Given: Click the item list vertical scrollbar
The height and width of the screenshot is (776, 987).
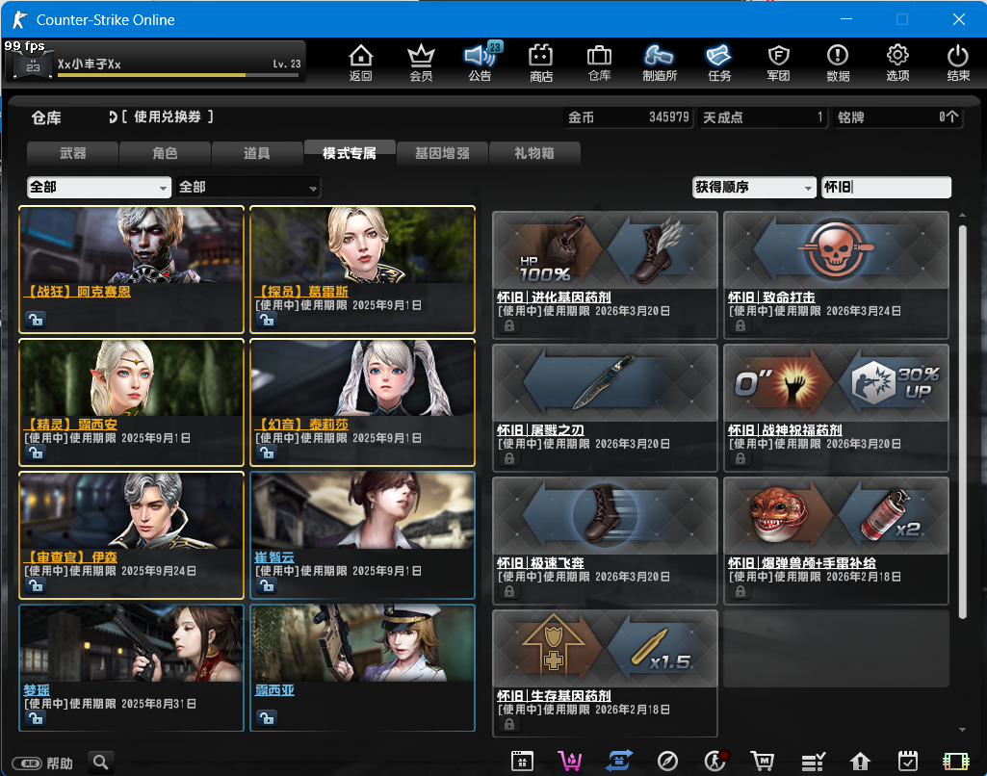Looking at the screenshot, I should (x=962, y=422).
